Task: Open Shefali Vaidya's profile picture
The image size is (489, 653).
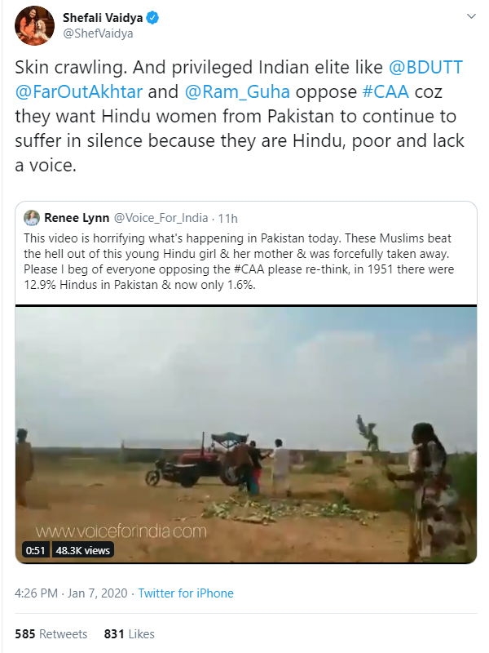Action: (34, 25)
